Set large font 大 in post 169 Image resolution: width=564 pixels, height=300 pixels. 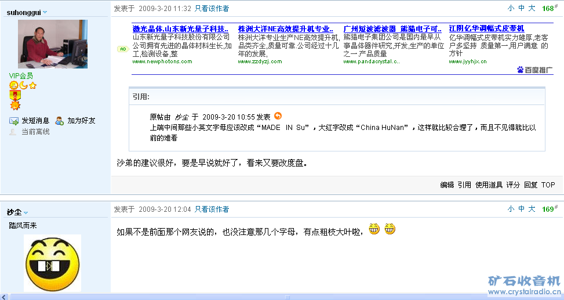pyautogui.click(x=532, y=209)
